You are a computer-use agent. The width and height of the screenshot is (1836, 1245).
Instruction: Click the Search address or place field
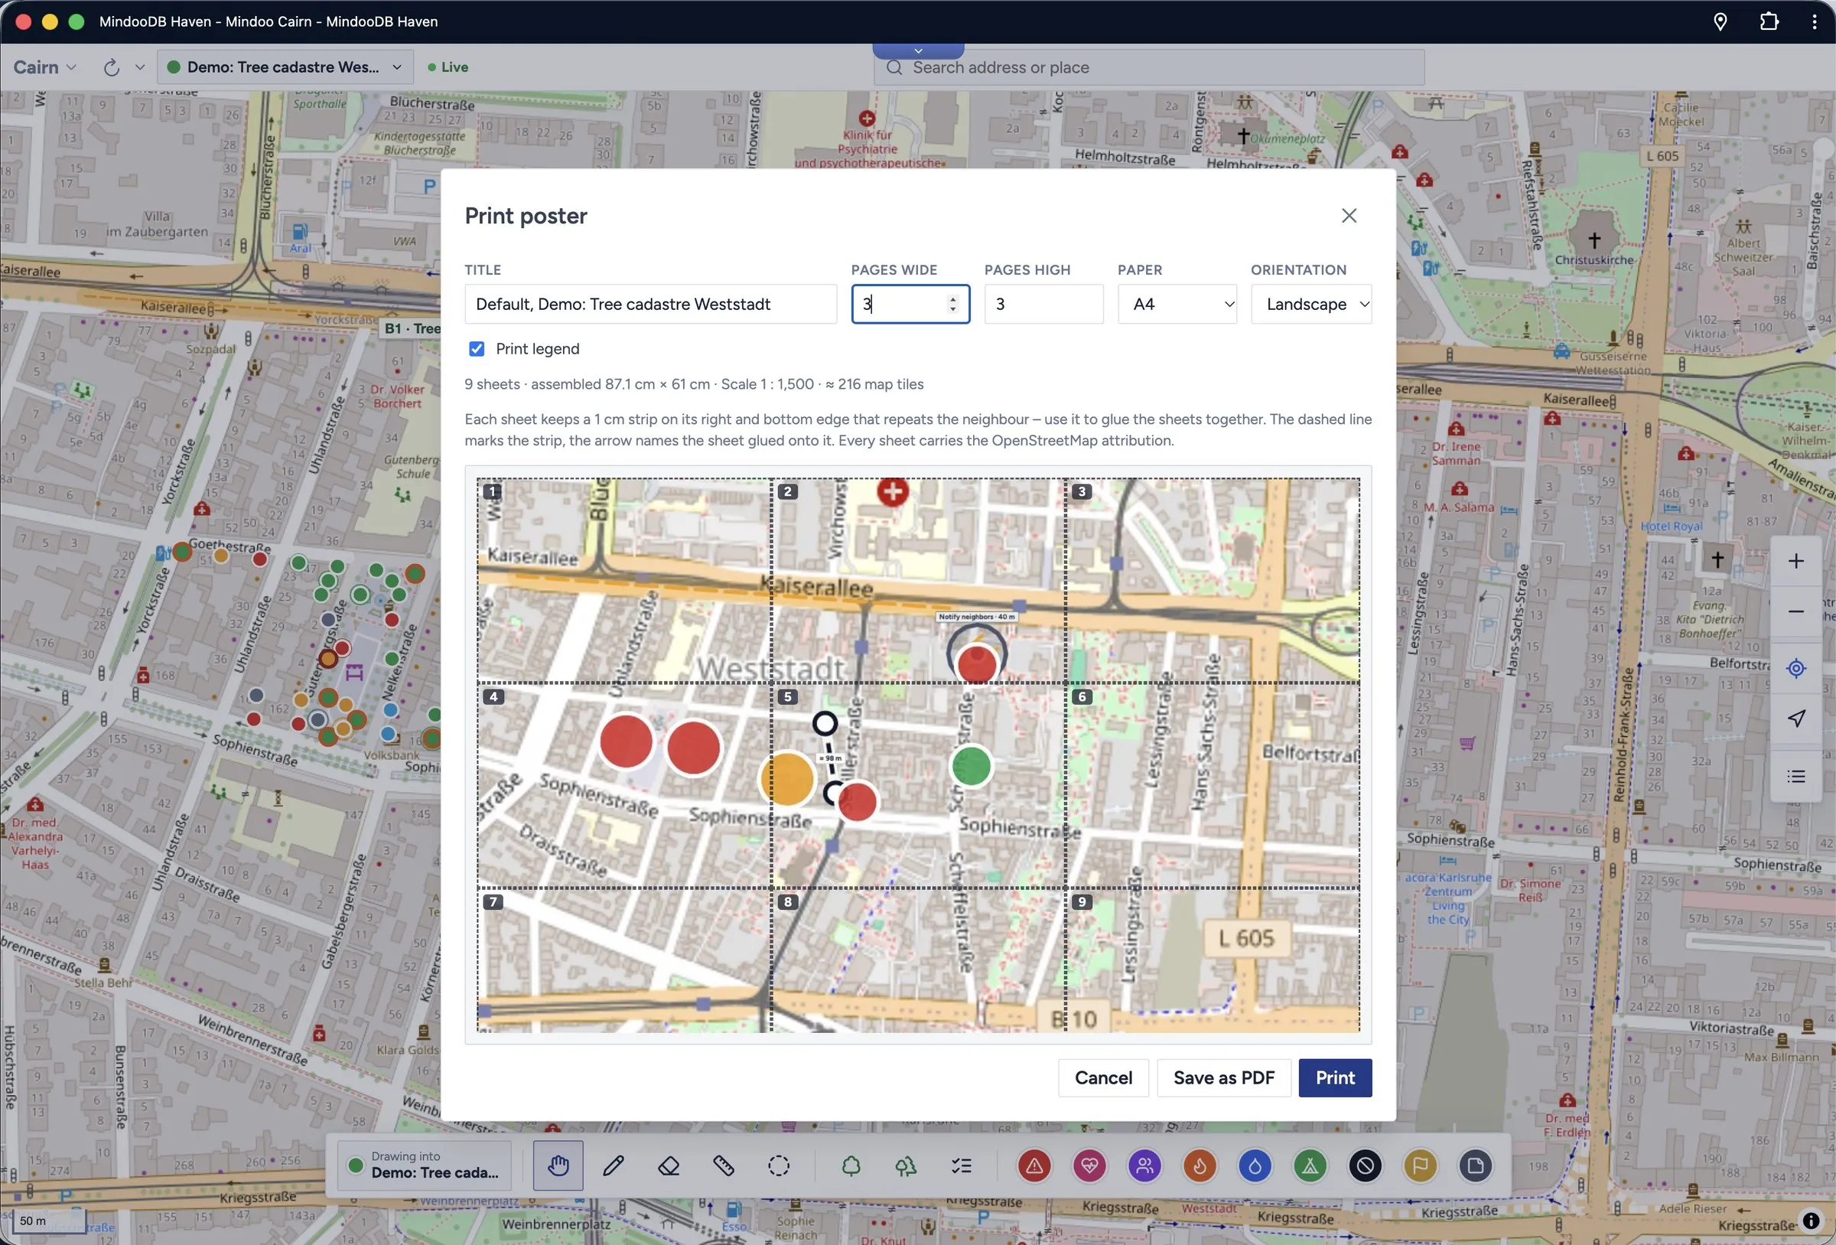point(1149,68)
